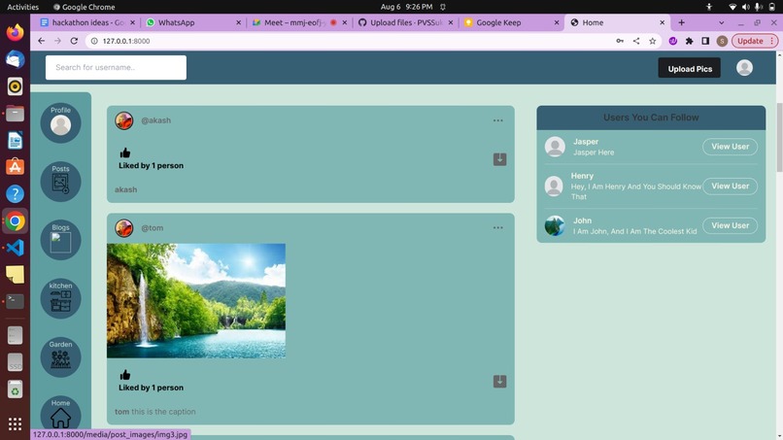783x440 pixels.
Task: Switch to the Google Keep tab
Action: pos(511,22)
